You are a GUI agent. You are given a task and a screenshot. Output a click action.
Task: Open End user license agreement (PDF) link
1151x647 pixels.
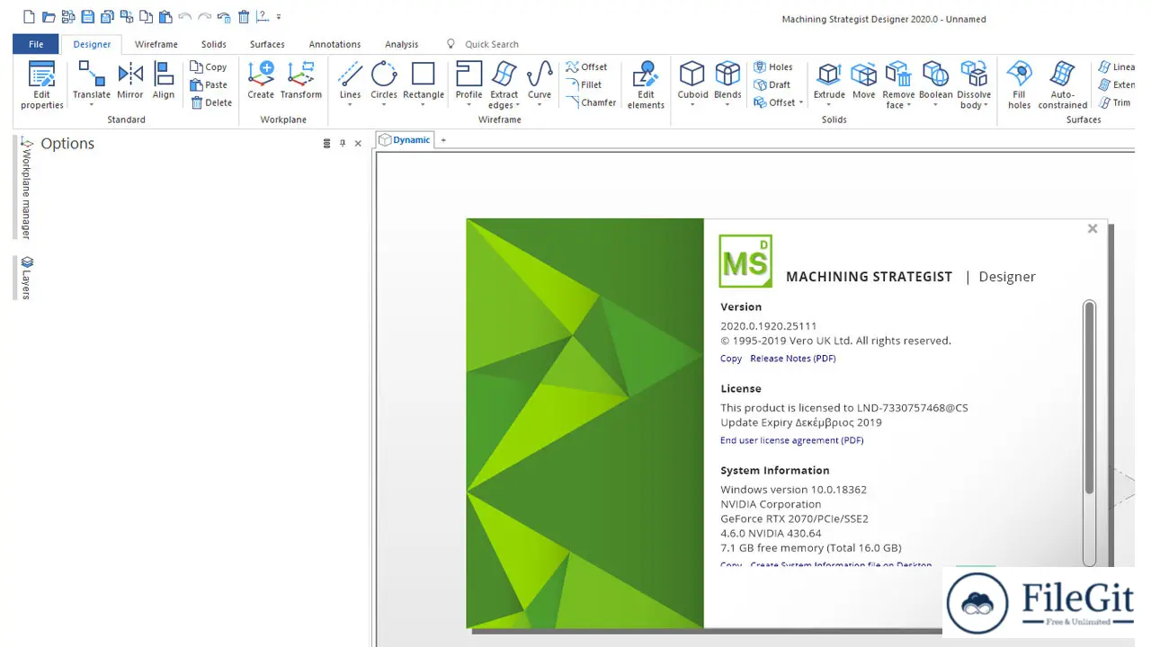pyautogui.click(x=792, y=440)
